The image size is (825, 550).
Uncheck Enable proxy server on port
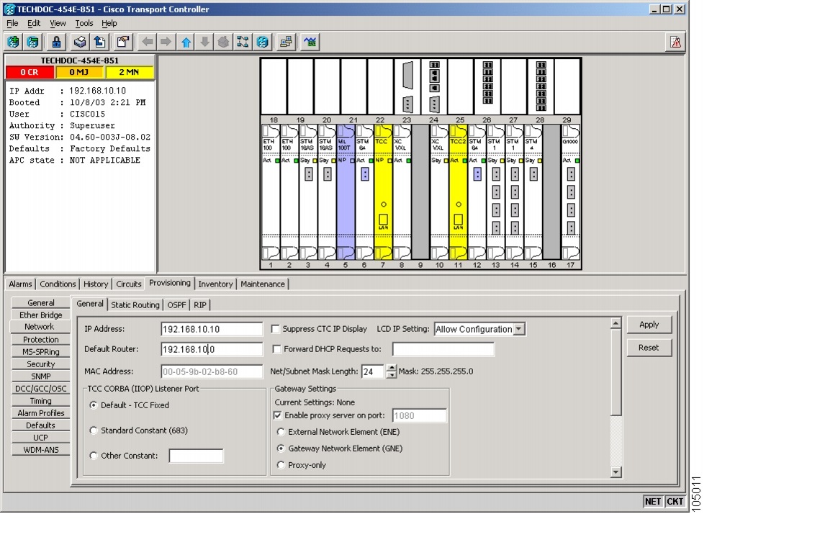(277, 415)
